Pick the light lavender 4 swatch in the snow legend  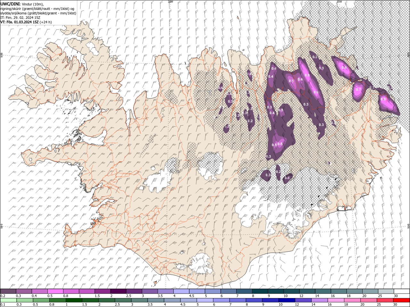(181, 291)
